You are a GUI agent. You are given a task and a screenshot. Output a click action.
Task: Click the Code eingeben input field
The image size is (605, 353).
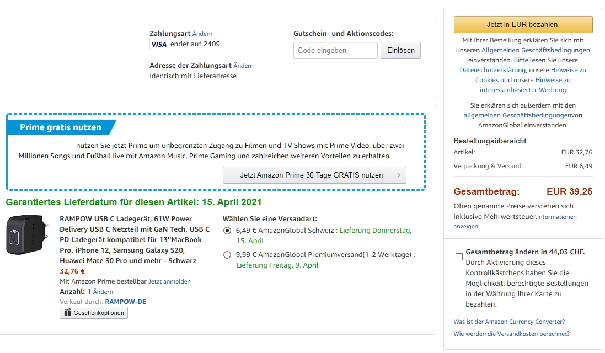pyautogui.click(x=335, y=50)
